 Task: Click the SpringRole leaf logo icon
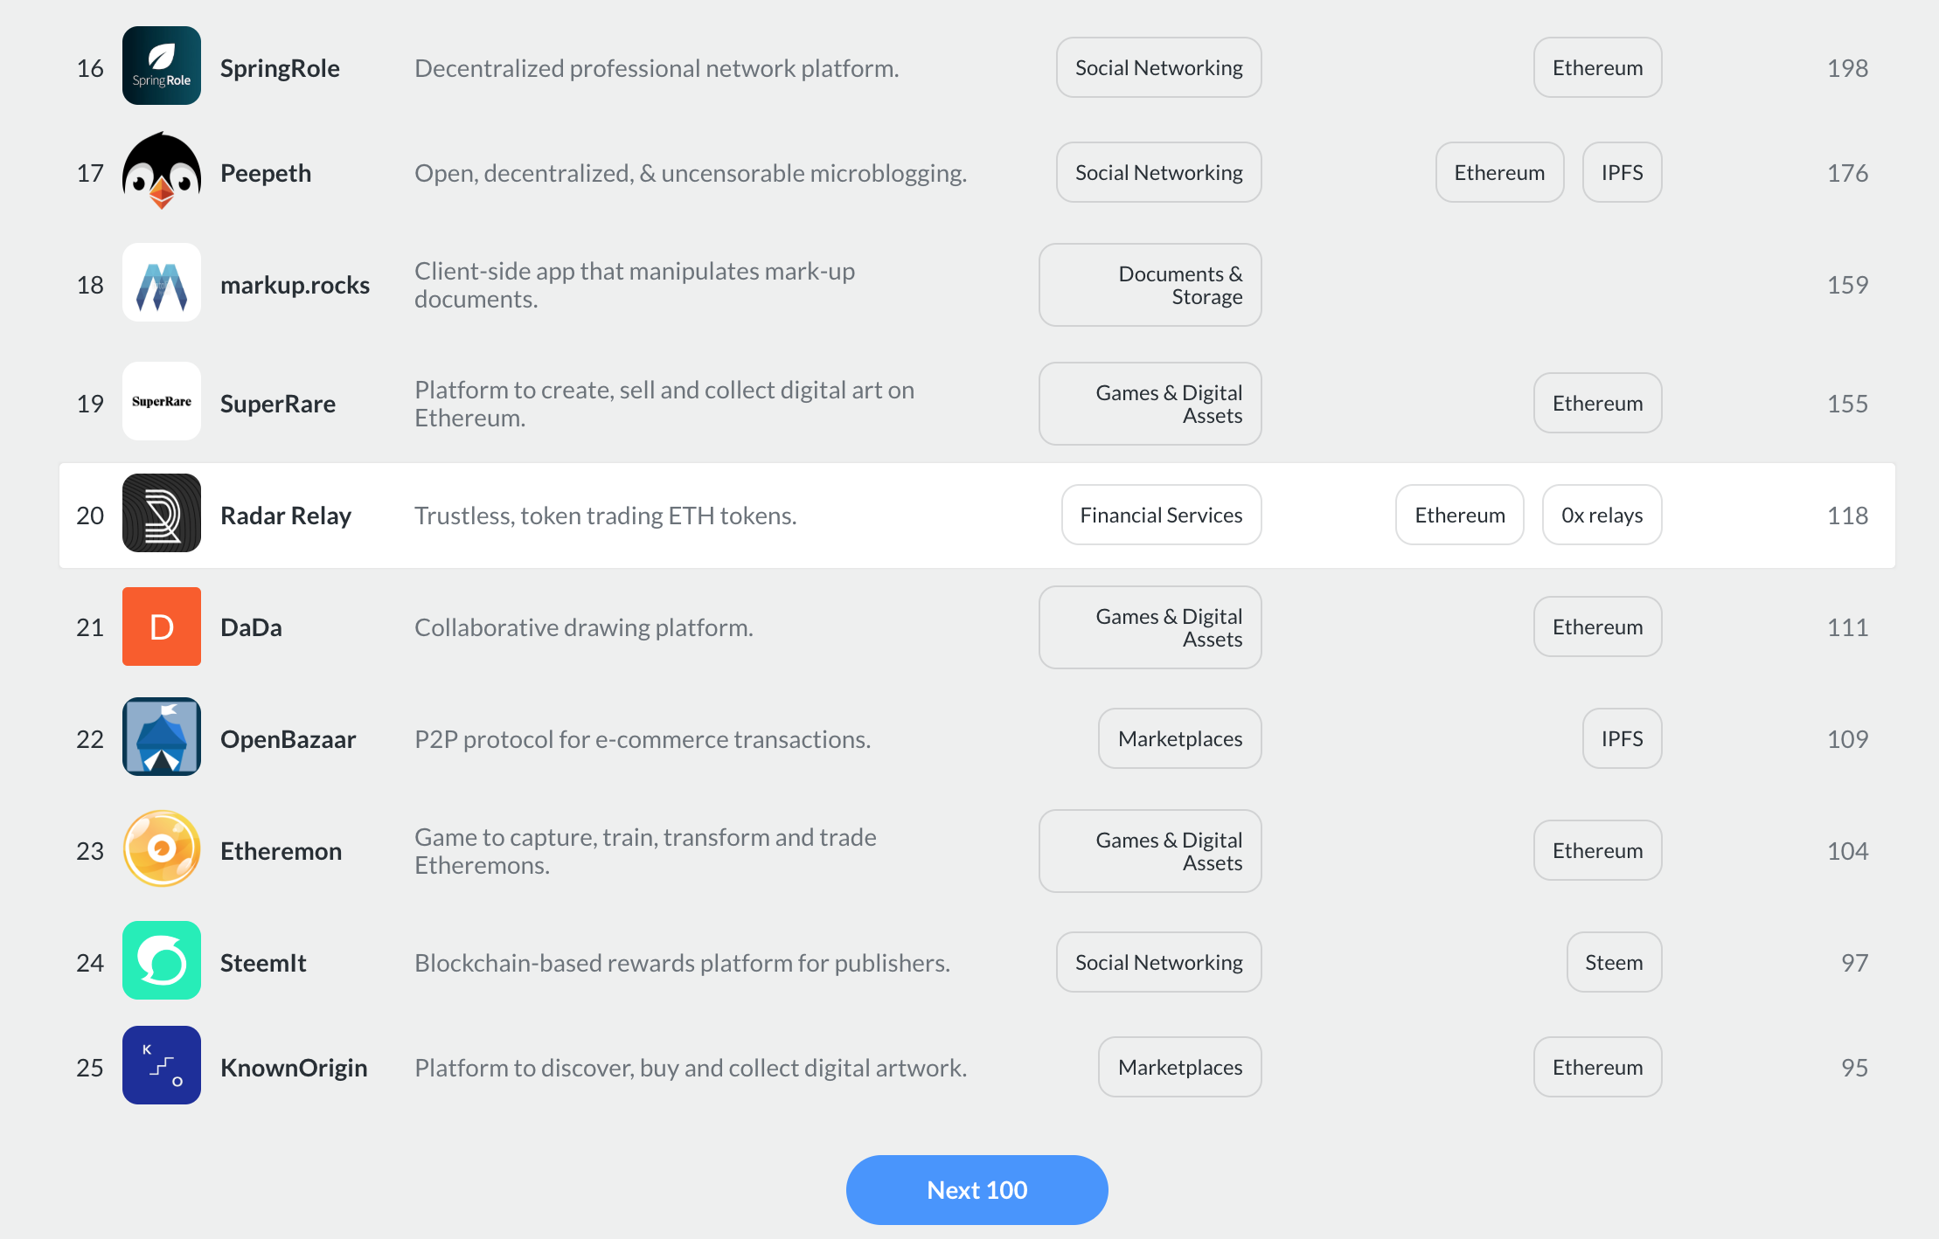click(162, 66)
